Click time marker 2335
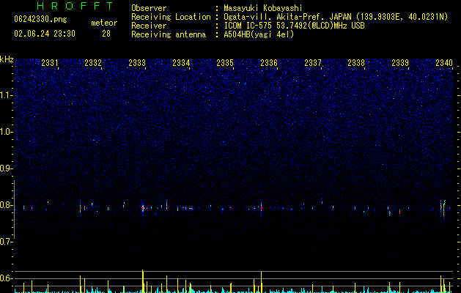The image size is (461, 293). (x=225, y=62)
